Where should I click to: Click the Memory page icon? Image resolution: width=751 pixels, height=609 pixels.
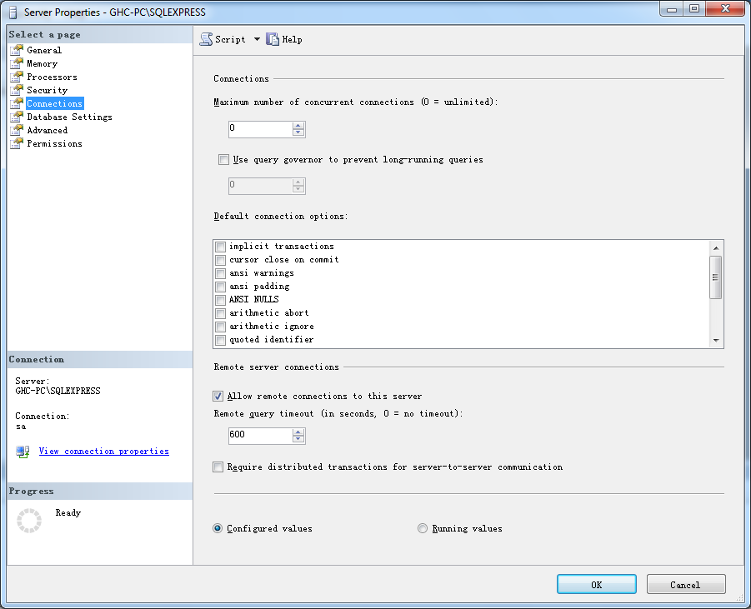pos(17,63)
